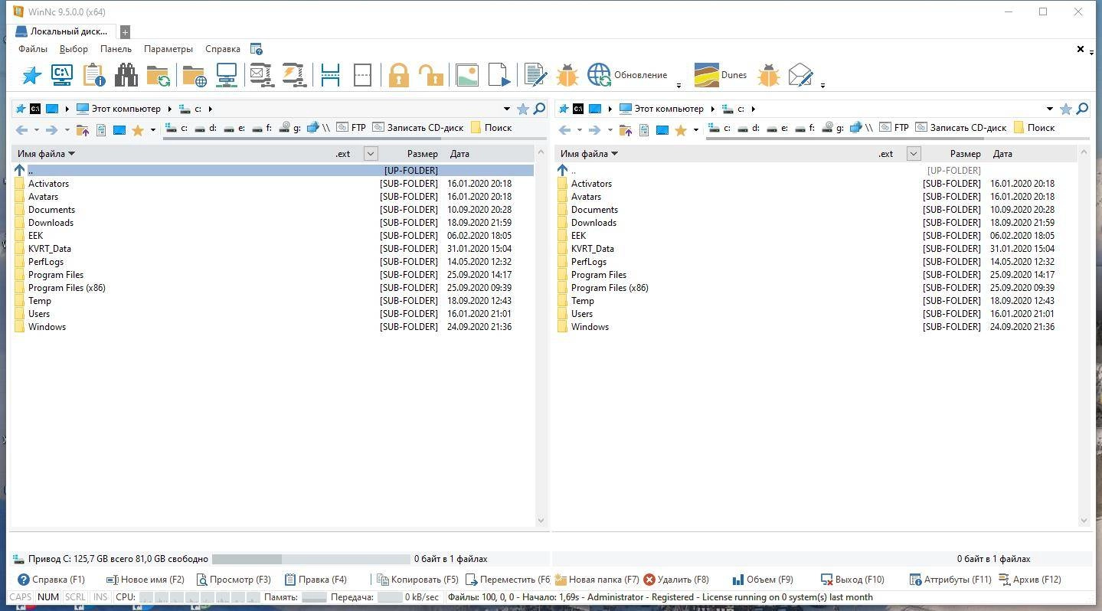Toggle the INS indicator in status bar
This screenshot has height=611, width=1102.
click(100, 597)
